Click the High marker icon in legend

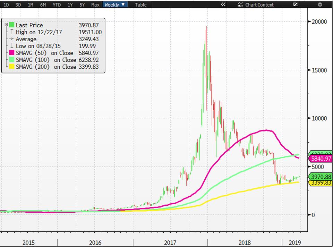12,32
